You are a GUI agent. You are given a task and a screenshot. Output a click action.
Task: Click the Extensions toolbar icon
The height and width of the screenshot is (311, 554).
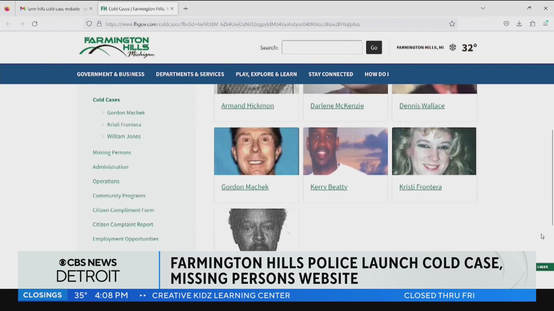coord(533,24)
